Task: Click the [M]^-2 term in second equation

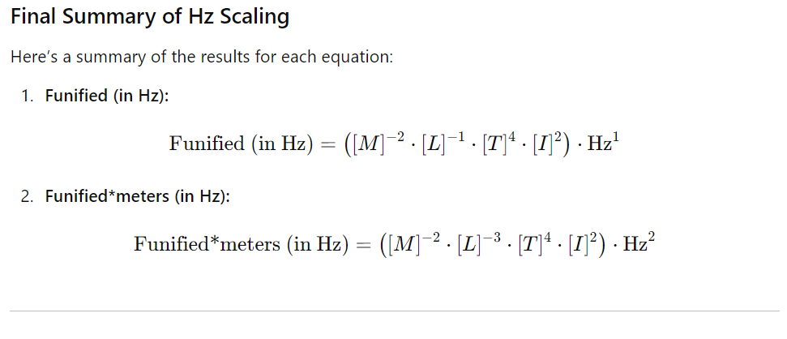Action: click(412, 243)
